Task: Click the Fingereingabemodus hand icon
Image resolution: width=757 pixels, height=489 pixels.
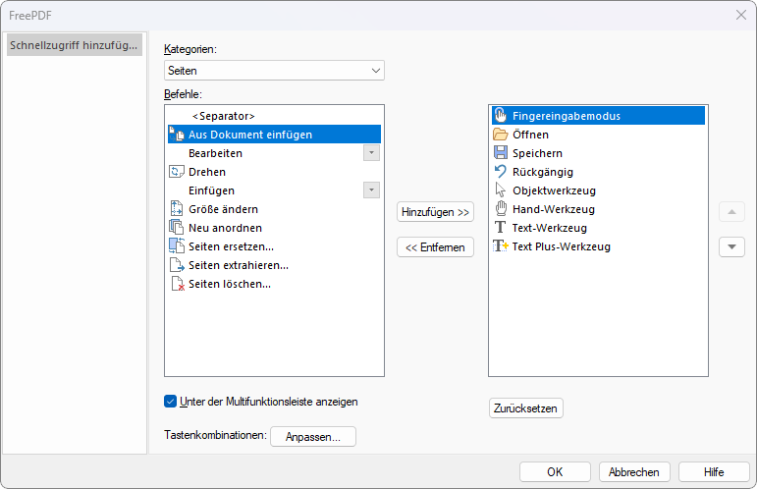Action: (x=501, y=116)
